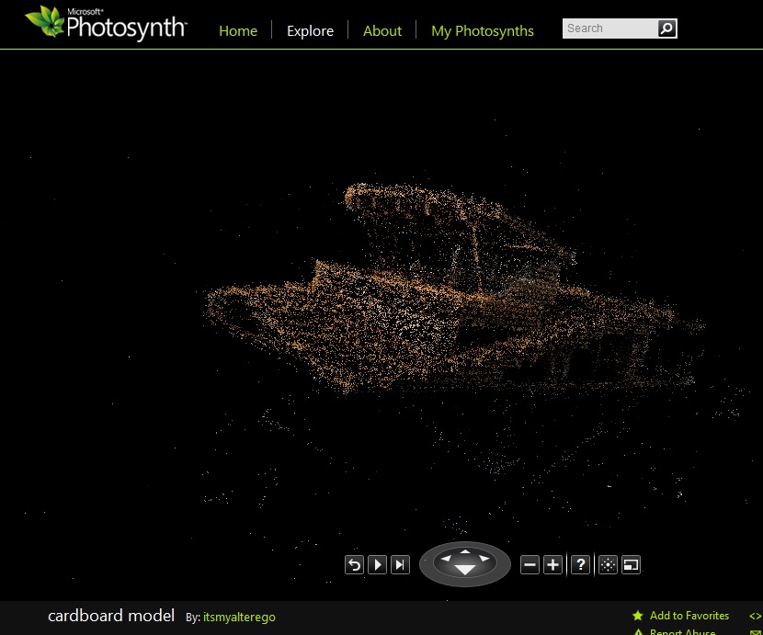The image size is (763, 635).
Task: Switch to full screen view
Action: point(632,565)
